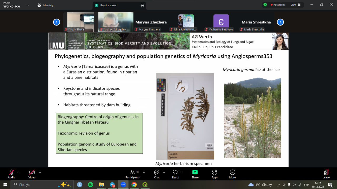
Task: Turn on camera with Video button
Action: tap(32, 174)
